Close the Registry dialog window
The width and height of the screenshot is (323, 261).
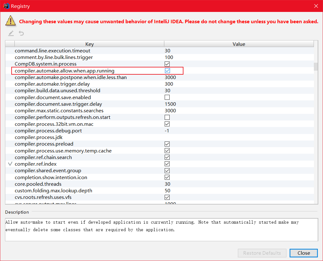click(x=316, y=6)
